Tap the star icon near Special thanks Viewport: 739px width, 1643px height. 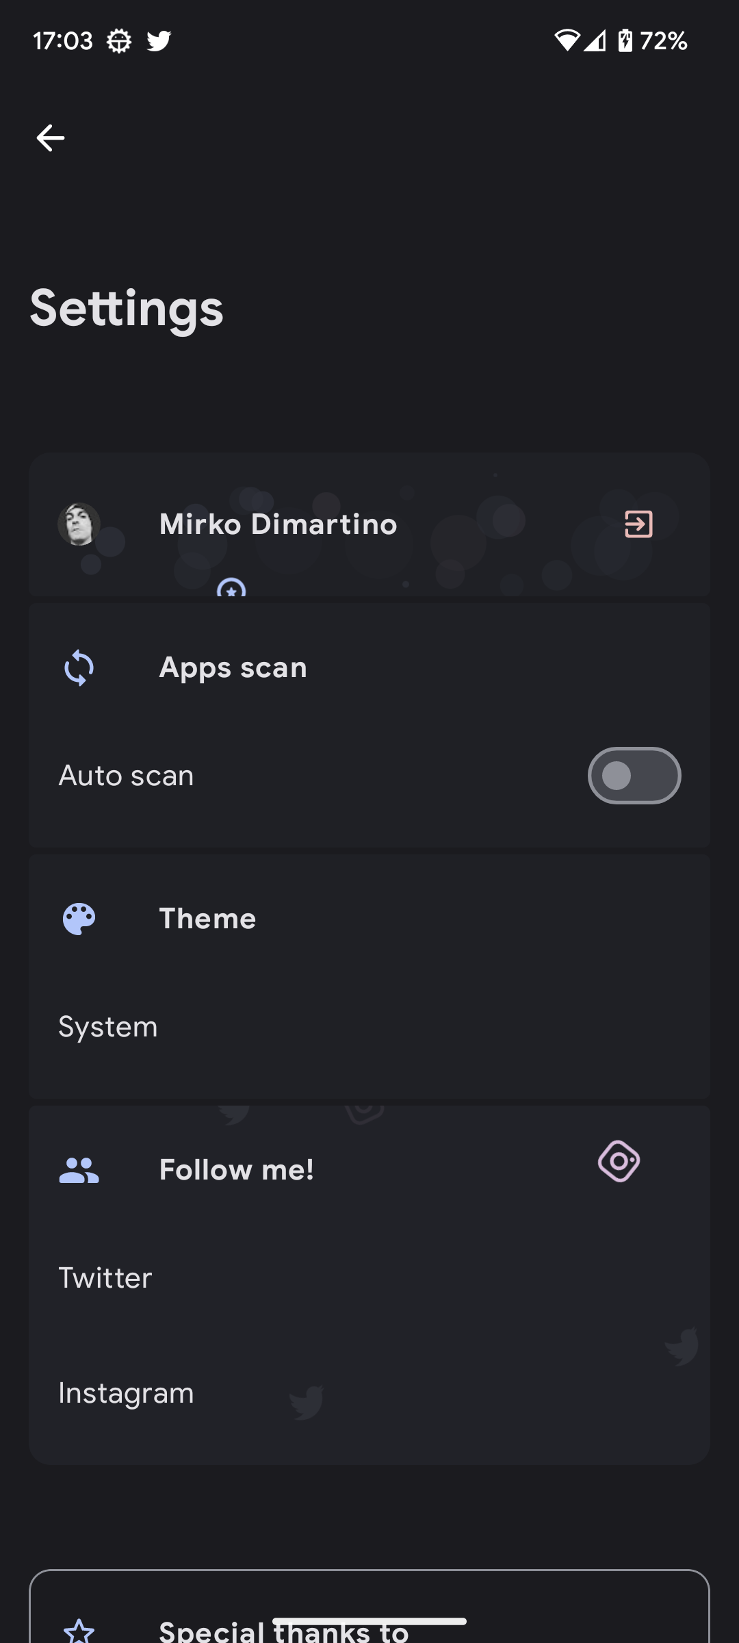(x=79, y=1631)
